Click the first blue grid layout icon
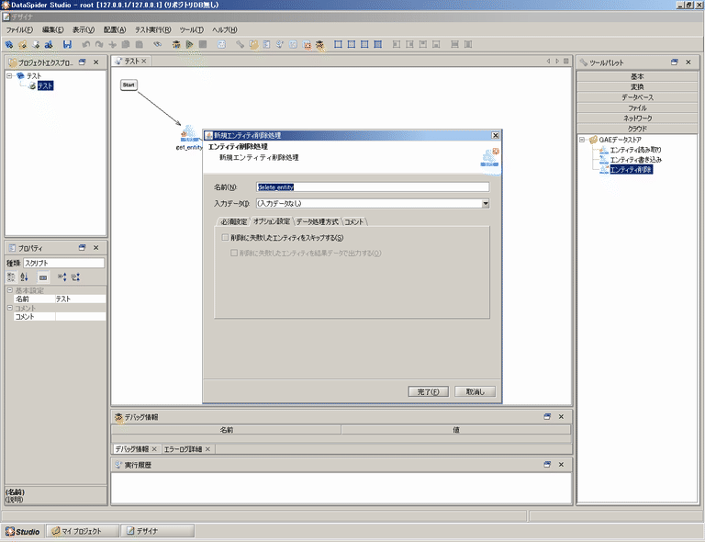Image resolution: width=705 pixels, height=542 pixels. point(338,44)
